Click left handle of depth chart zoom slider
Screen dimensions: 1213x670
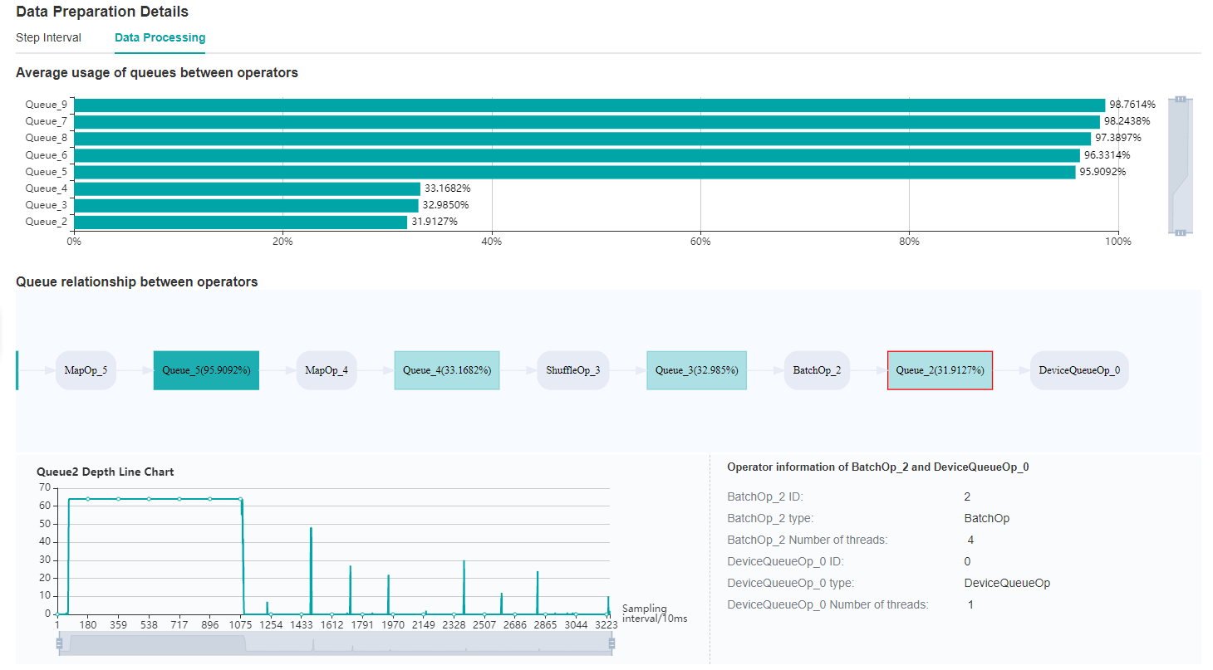59,643
